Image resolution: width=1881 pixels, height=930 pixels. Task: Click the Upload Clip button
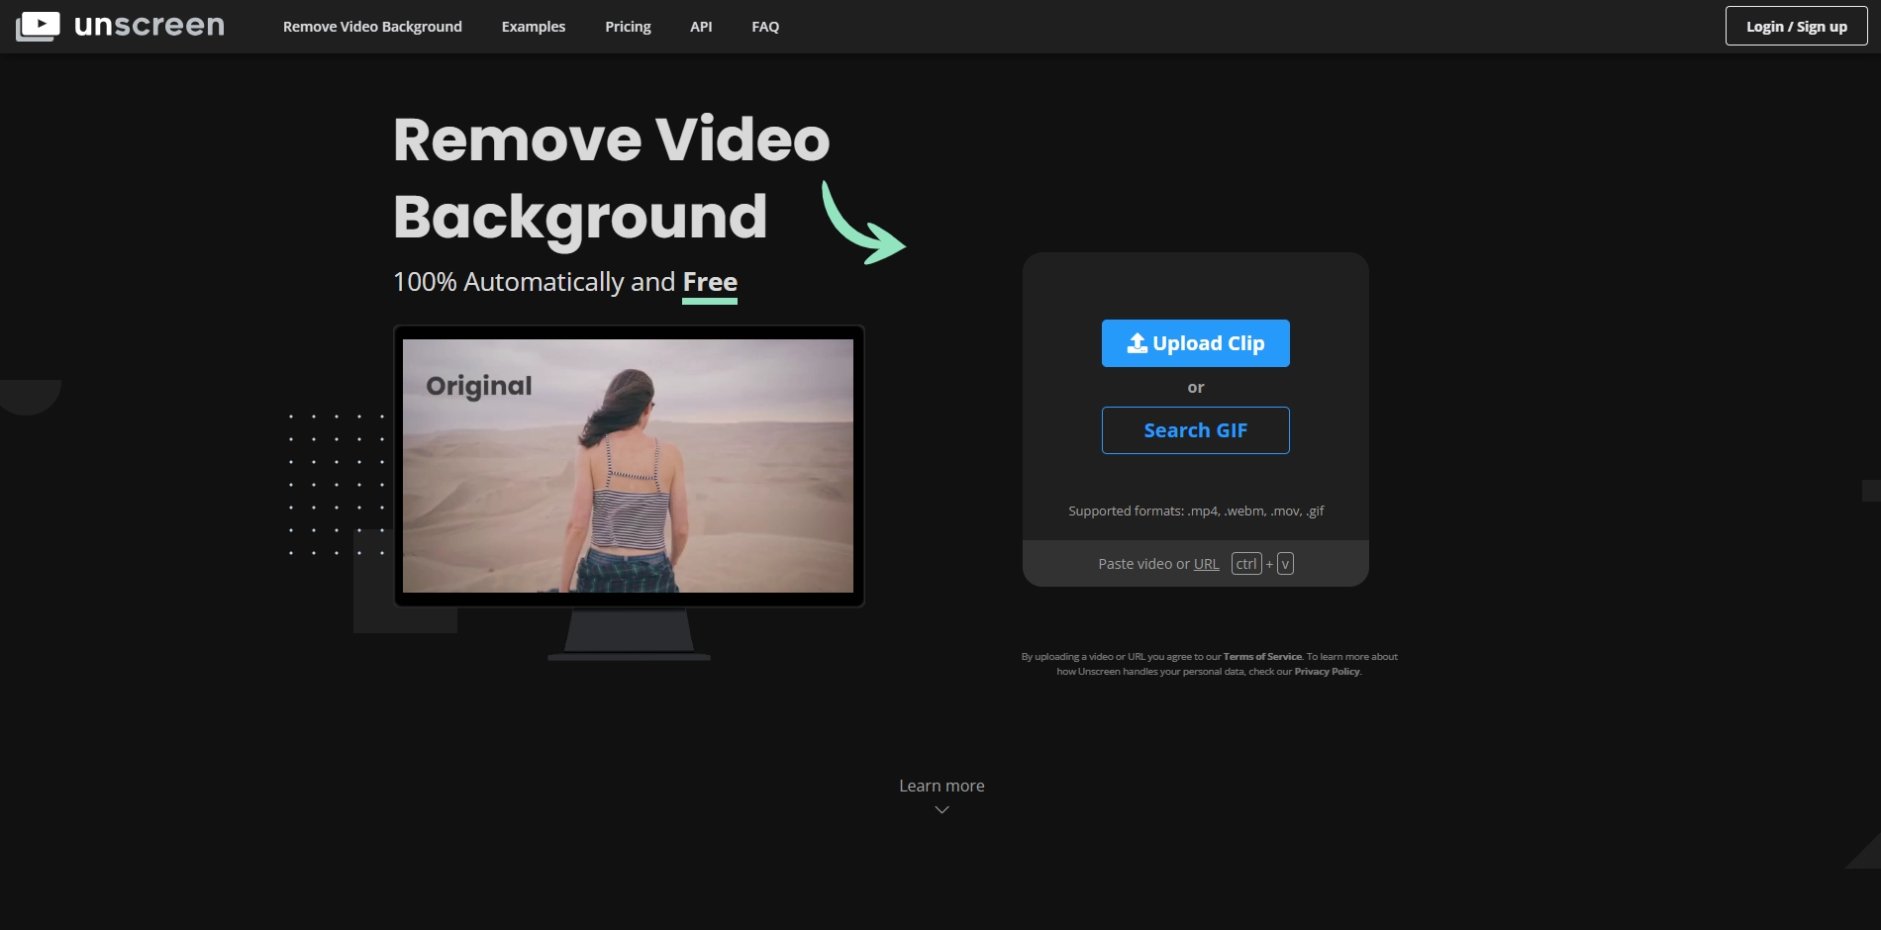(1195, 343)
